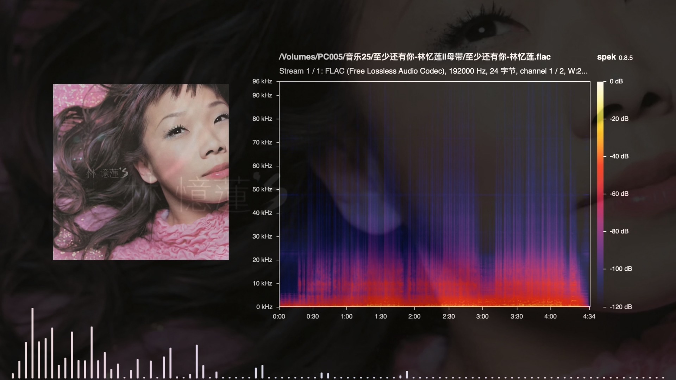Click the spectrogram display area
The width and height of the screenshot is (676, 380).
[434, 194]
